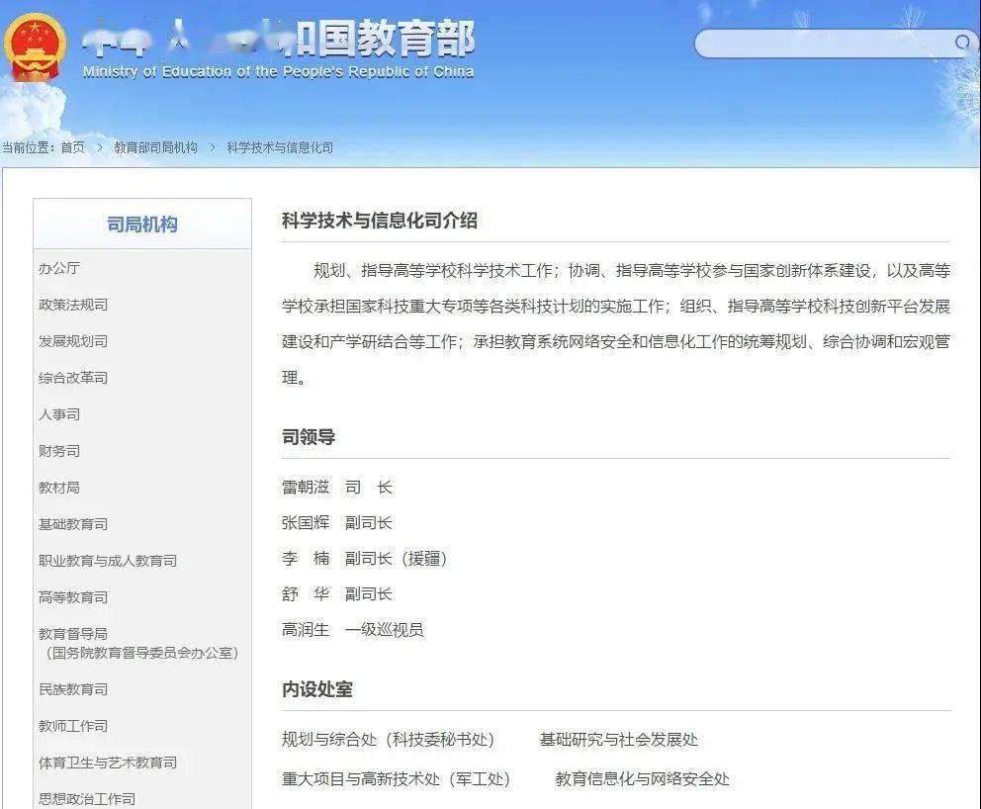Choose 人事司 from the department list
Viewport: 981px width, 809px height.
click(59, 414)
